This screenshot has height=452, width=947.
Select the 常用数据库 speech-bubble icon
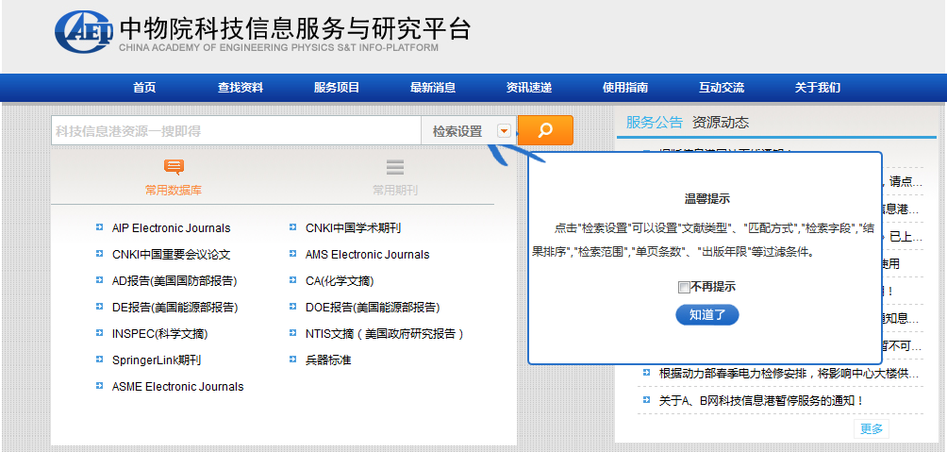coord(174,167)
